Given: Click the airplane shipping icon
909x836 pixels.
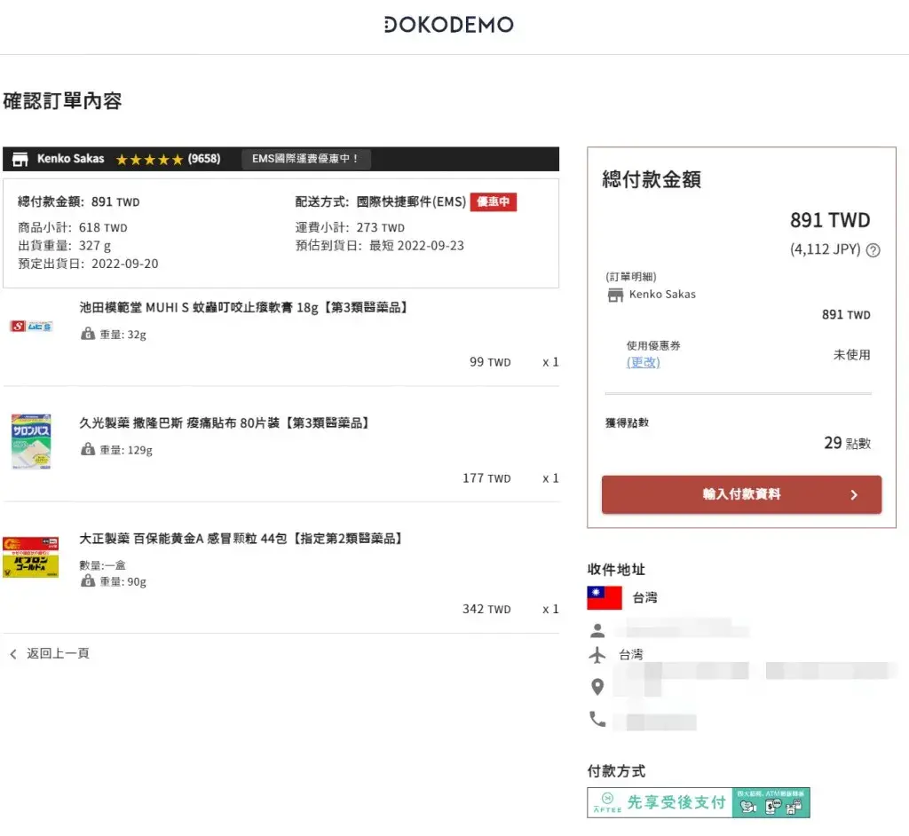Looking at the screenshot, I should point(597,655).
